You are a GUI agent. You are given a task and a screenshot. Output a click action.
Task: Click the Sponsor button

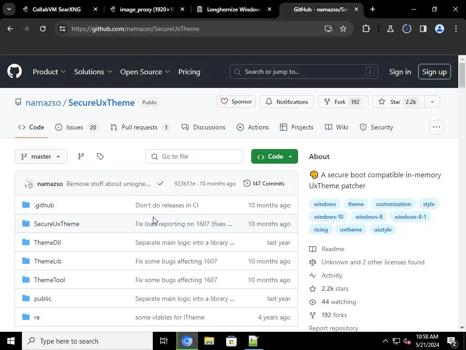pos(236,102)
